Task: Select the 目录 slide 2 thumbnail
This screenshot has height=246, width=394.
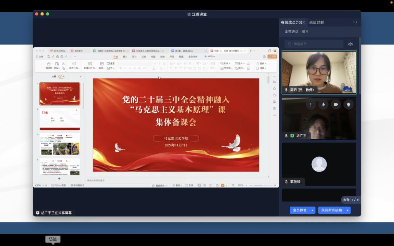Action: coord(60,119)
